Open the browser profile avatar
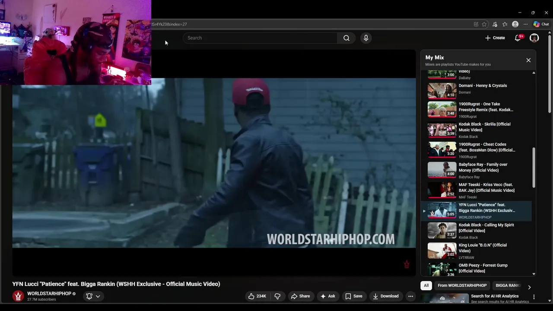This screenshot has width=553, height=311. [x=515, y=24]
